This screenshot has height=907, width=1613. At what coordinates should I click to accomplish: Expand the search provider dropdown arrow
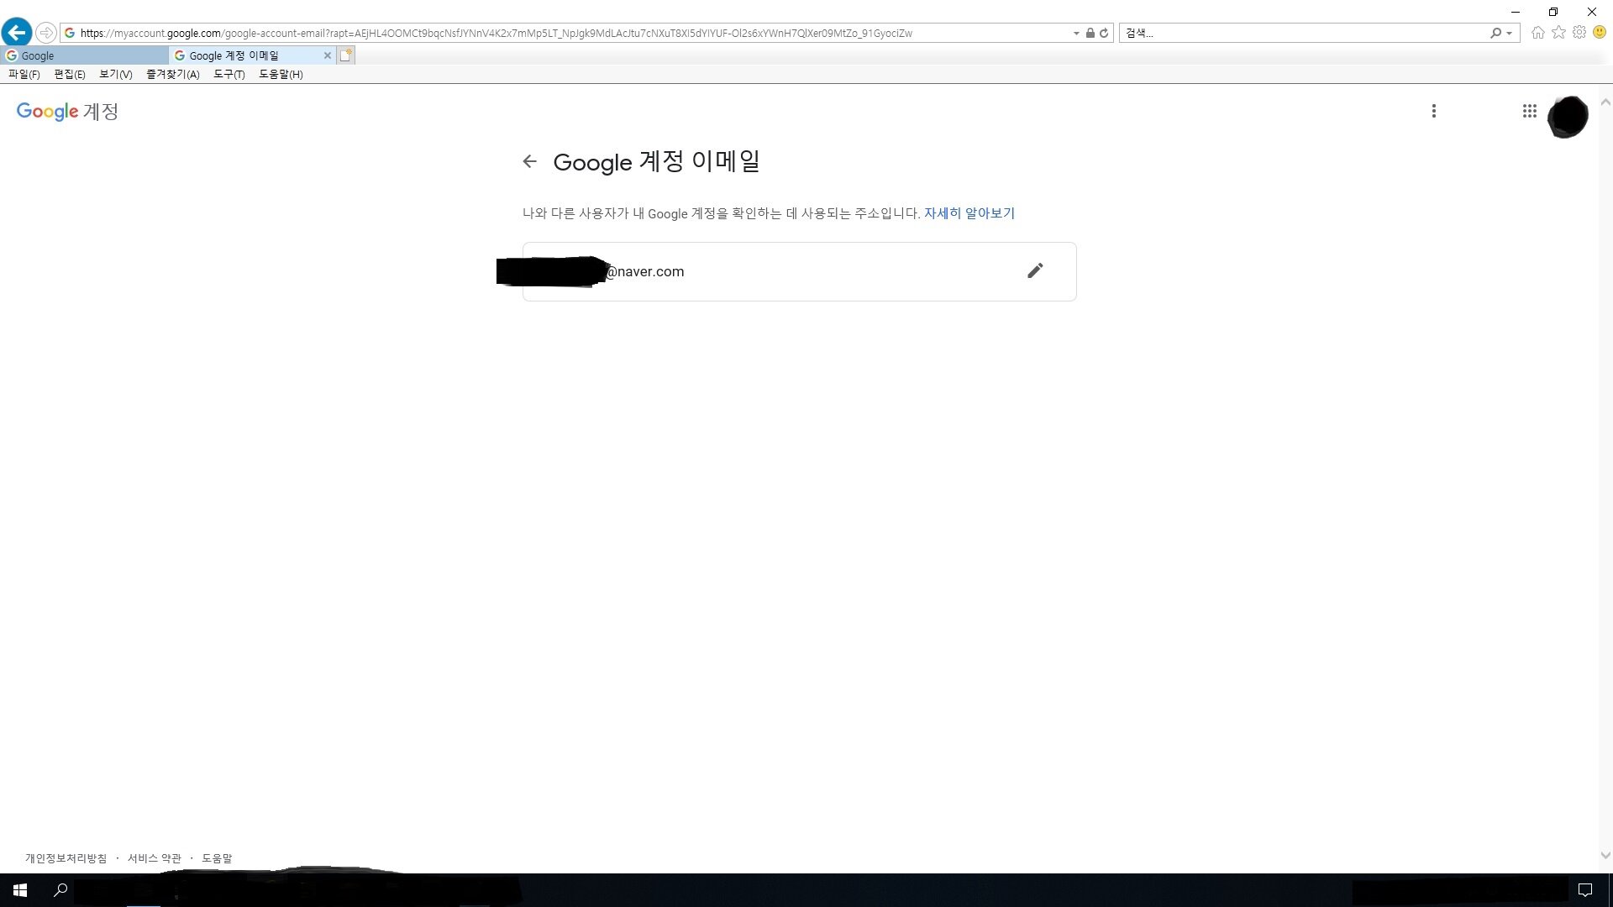pyautogui.click(x=1510, y=33)
